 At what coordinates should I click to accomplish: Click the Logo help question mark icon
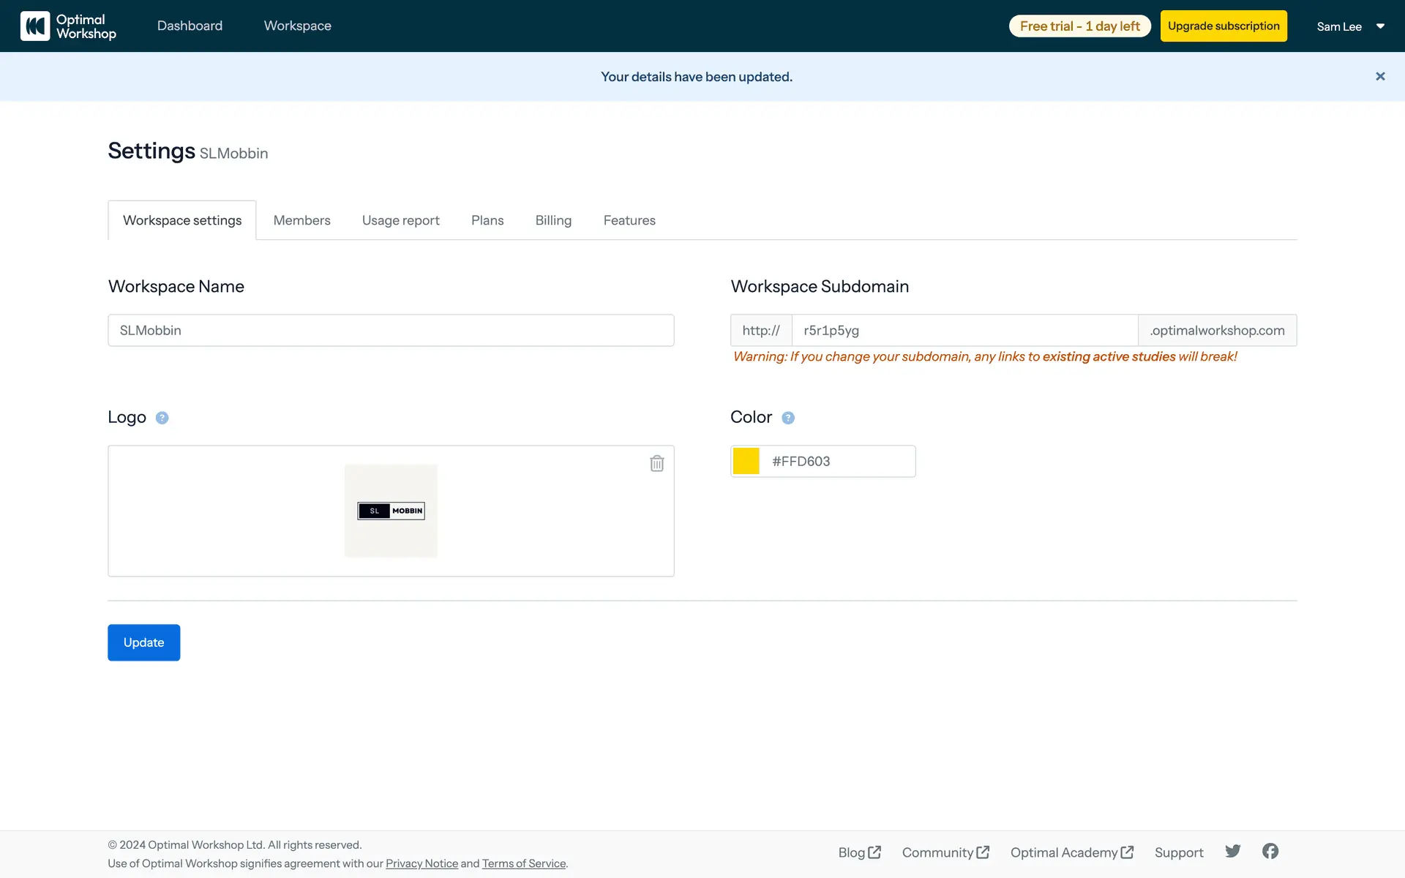162,418
